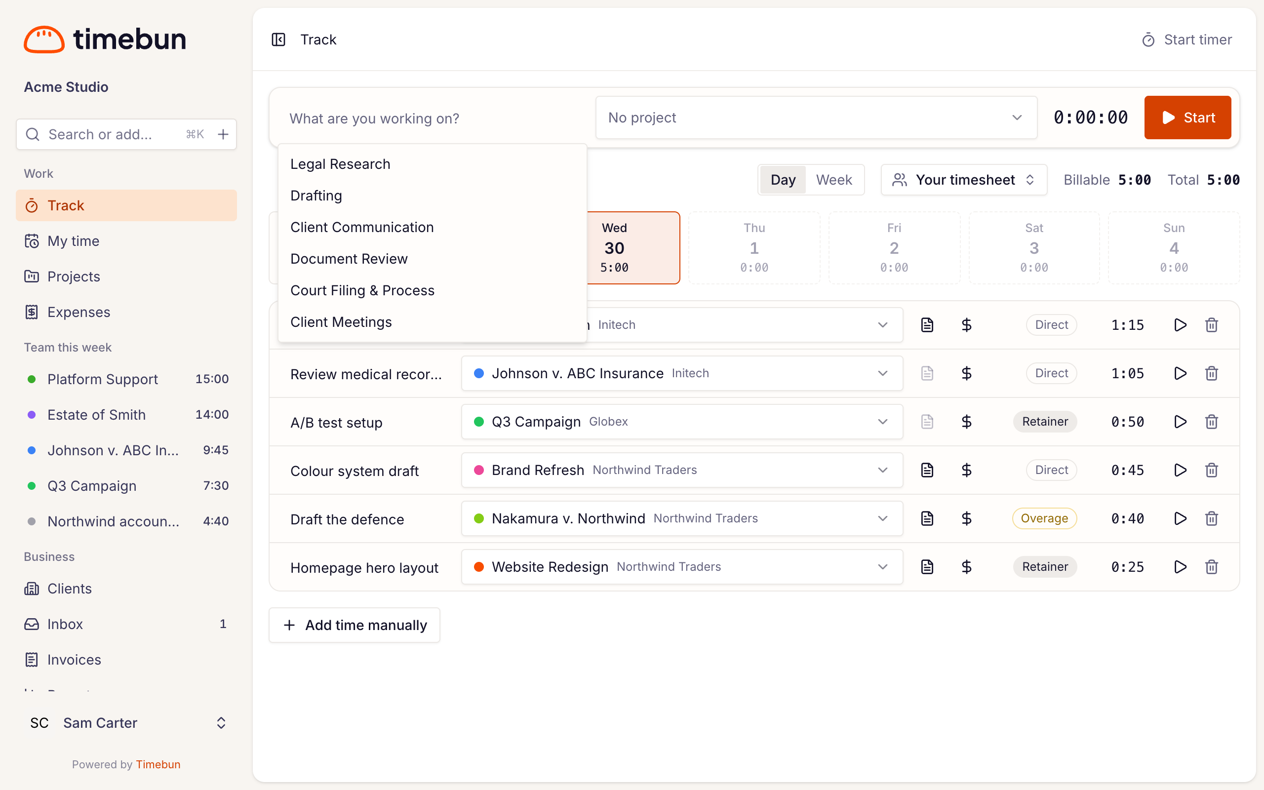
Task: Delete the 1:15 Initech entry
Action: click(1212, 325)
